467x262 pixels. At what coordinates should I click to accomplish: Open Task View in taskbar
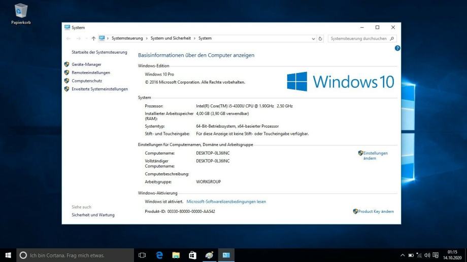click(x=142, y=255)
